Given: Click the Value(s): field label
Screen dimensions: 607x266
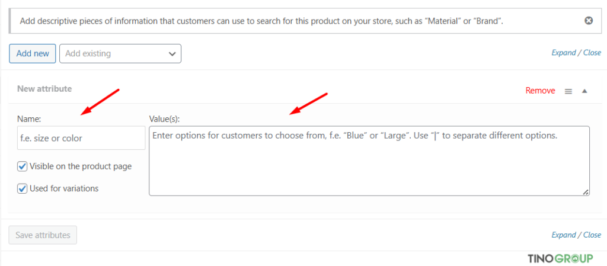Looking at the screenshot, I should pyautogui.click(x=165, y=120).
